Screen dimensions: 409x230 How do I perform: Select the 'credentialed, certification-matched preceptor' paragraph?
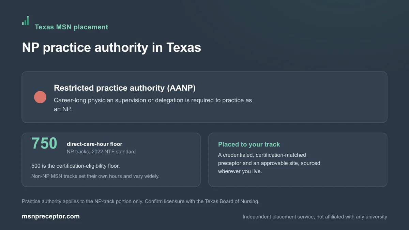[269, 163]
